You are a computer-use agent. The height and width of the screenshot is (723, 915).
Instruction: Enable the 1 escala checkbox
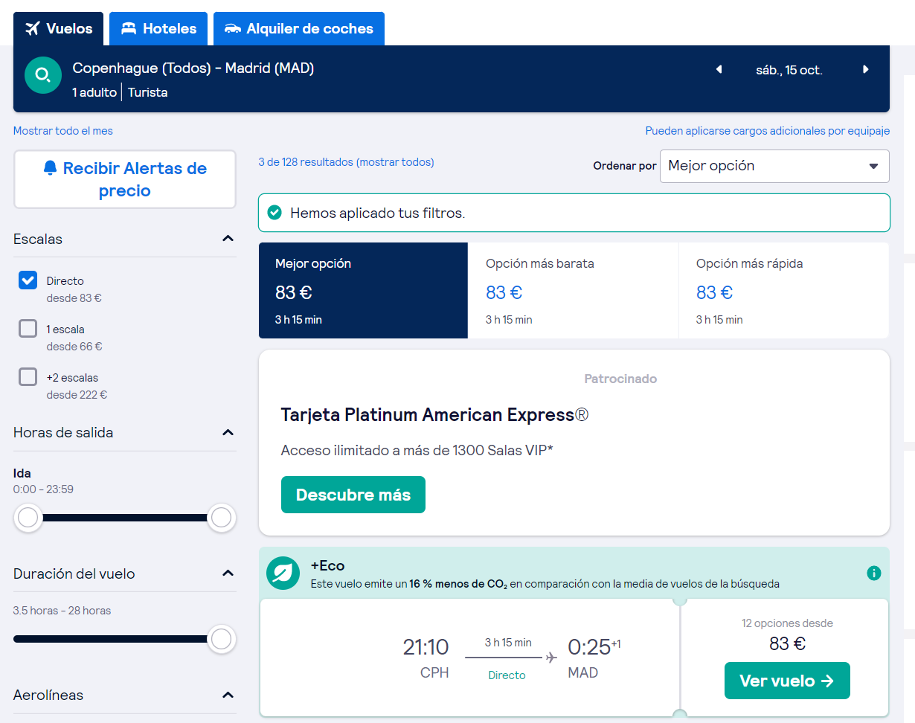tap(28, 329)
